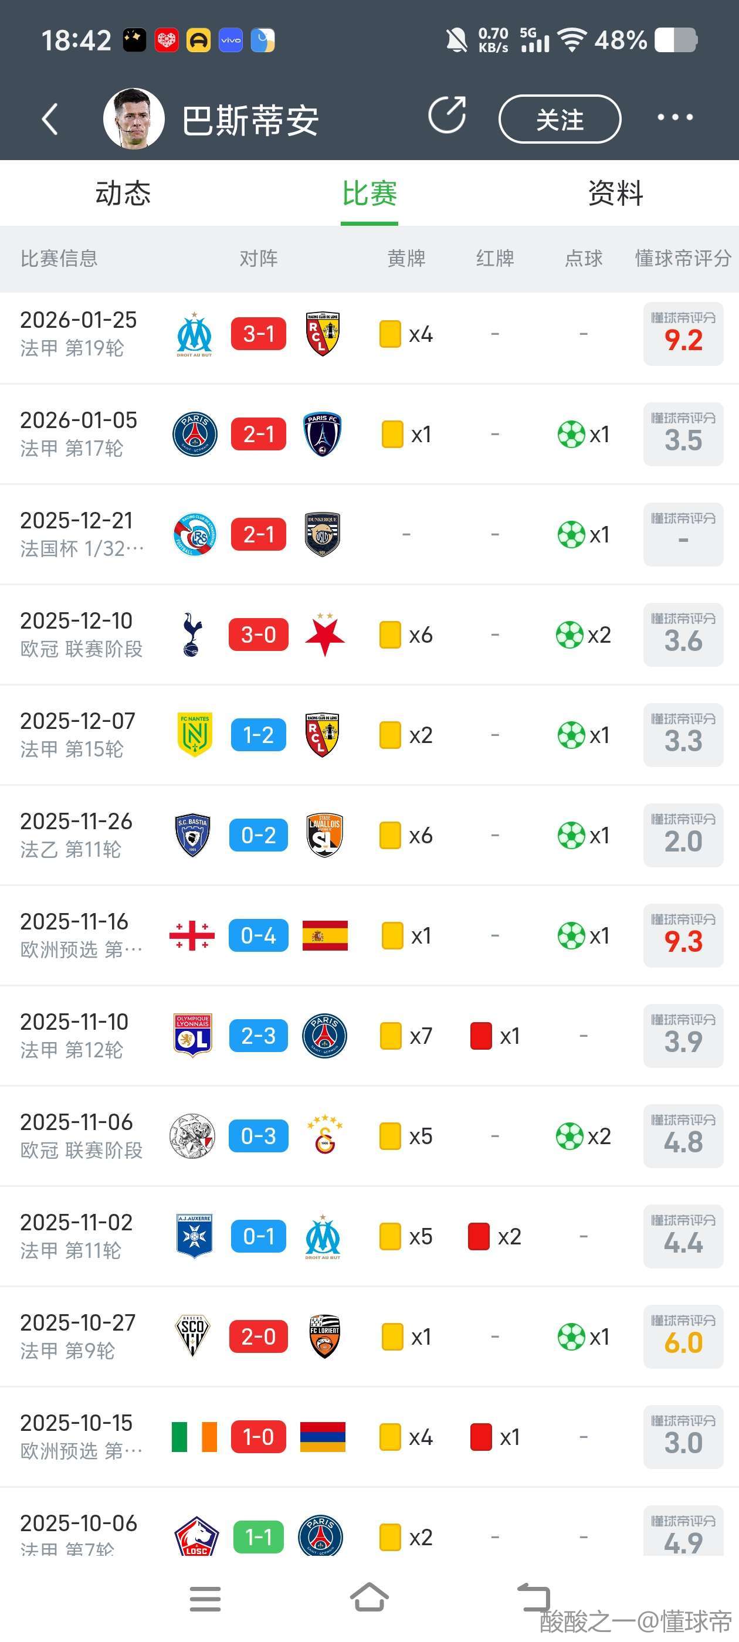Tap the red card icon in the 2025-11-02 row
This screenshot has height=1642, width=739.
click(479, 1237)
